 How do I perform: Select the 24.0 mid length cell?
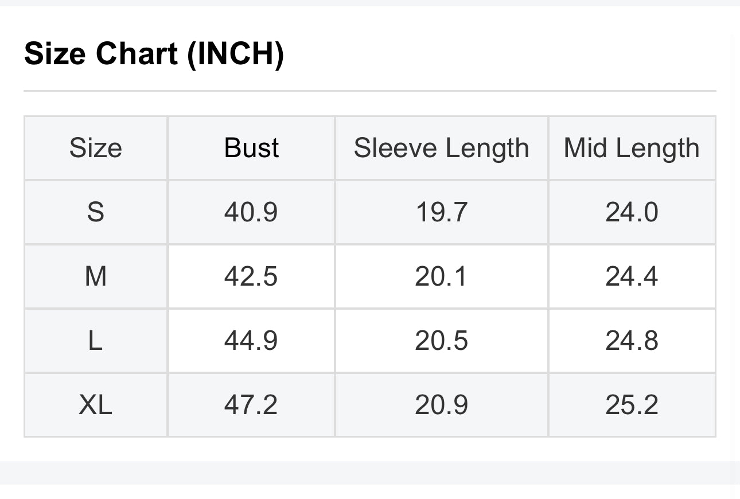pyautogui.click(x=632, y=212)
